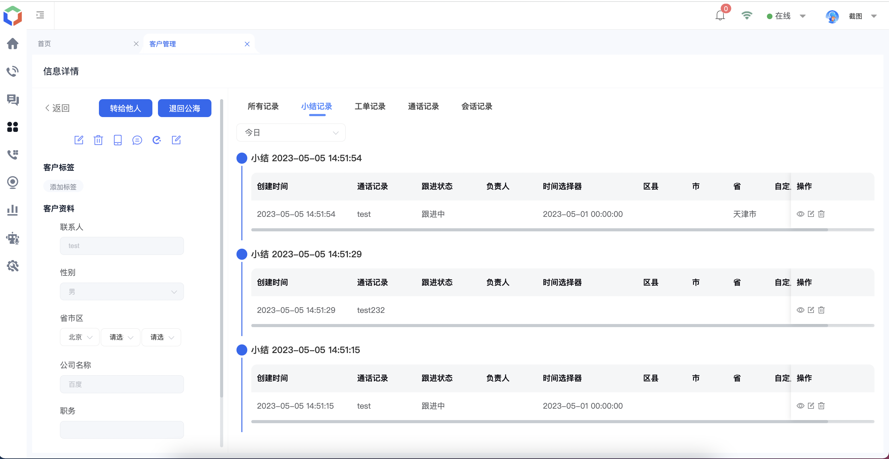This screenshot has height=459, width=889.
Task: Open the webcam monitor sidebar icon
Action: (13, 183)
